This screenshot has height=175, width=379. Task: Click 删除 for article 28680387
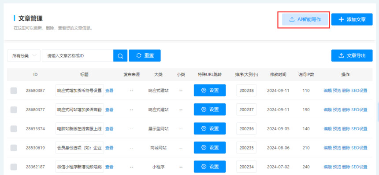click(x=346, y=91)
